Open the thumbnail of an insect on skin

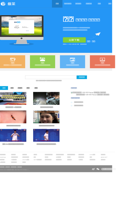(13, 117)
